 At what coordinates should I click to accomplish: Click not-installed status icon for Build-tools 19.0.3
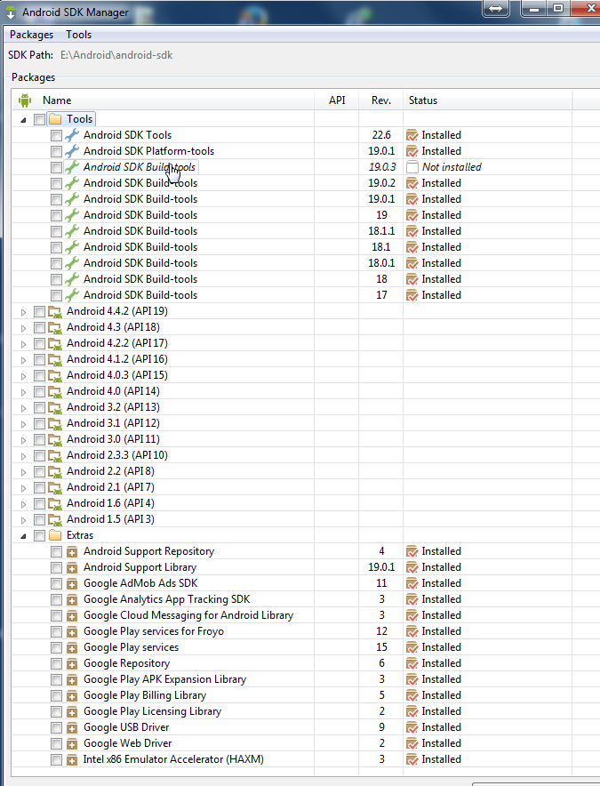(412, 167)
